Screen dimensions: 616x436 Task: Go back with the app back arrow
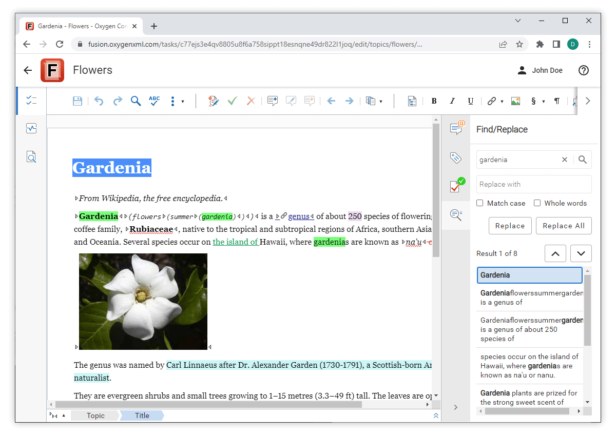coord(28,70)
